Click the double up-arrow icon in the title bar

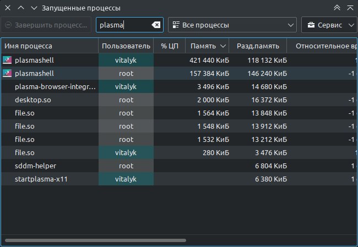[337, 8]
